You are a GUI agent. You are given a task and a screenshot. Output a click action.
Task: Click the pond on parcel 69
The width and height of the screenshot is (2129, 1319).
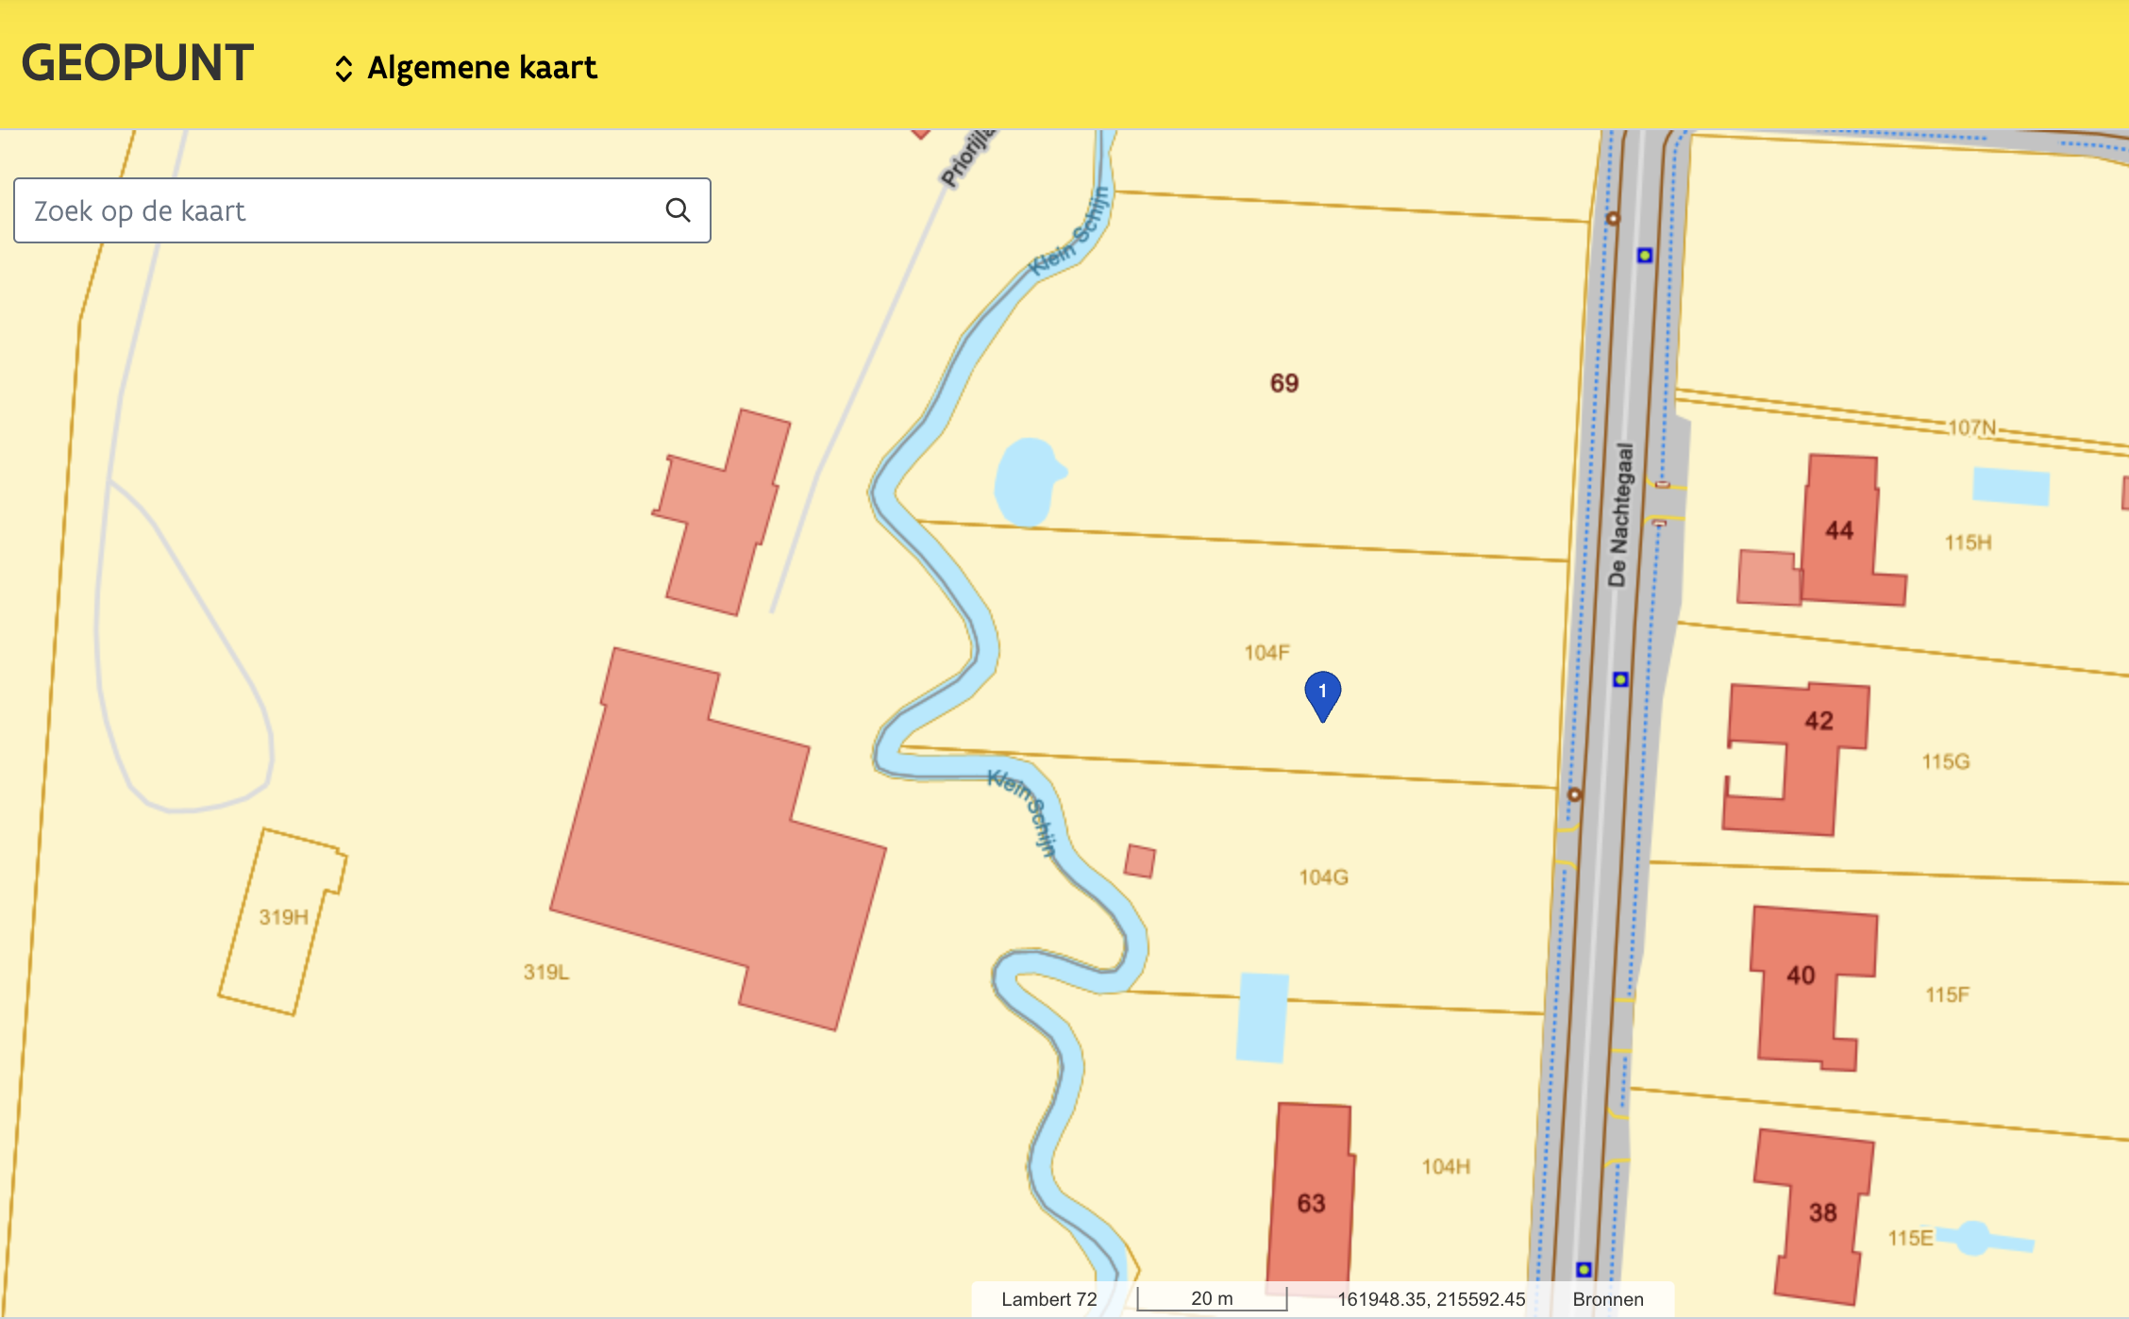click(1027, 481)
